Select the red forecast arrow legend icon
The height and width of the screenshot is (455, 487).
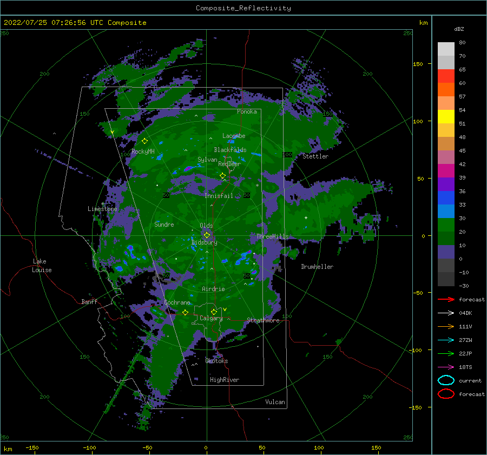[x=446, y=299]
